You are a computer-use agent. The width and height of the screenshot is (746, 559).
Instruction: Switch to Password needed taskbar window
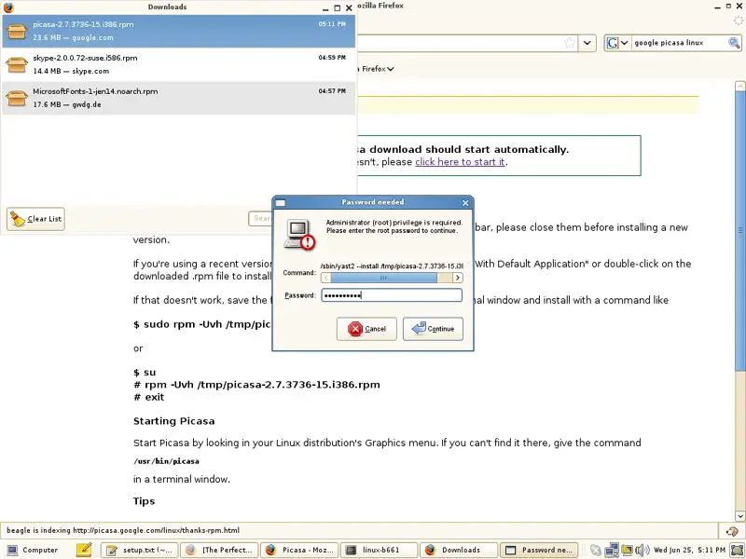539,550
